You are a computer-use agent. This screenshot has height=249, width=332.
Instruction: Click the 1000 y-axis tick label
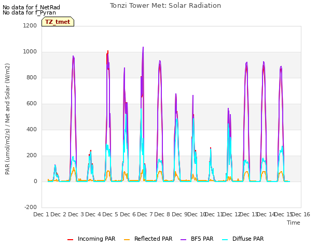(30, 52)
